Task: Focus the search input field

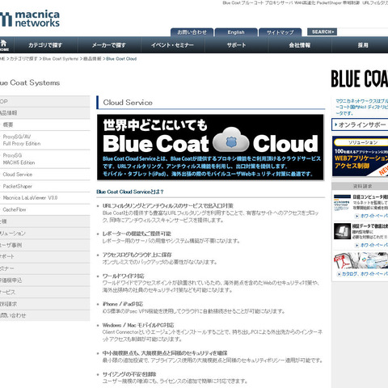Action: click(x=363, y=32)
